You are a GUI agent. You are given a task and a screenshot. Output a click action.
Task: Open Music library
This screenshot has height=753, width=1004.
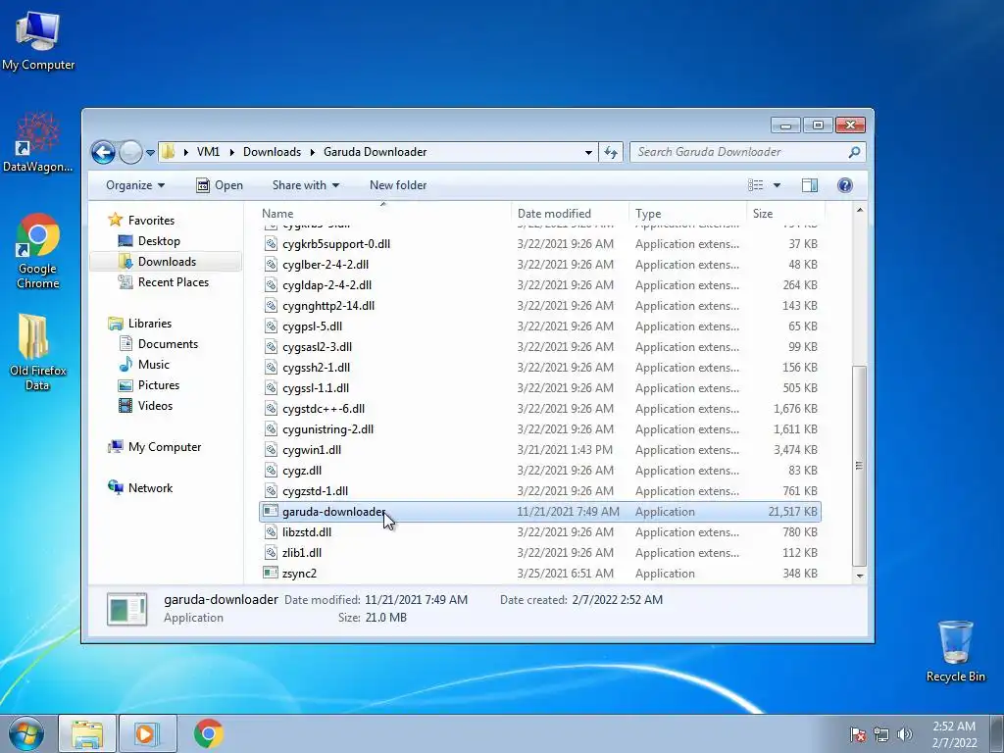pos(154,365)
